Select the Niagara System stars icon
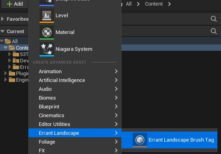221x154 pixels. pos(47,49)
